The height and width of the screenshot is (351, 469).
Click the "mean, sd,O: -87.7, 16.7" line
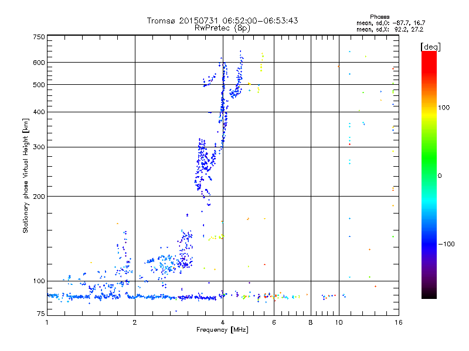[390, 23]
